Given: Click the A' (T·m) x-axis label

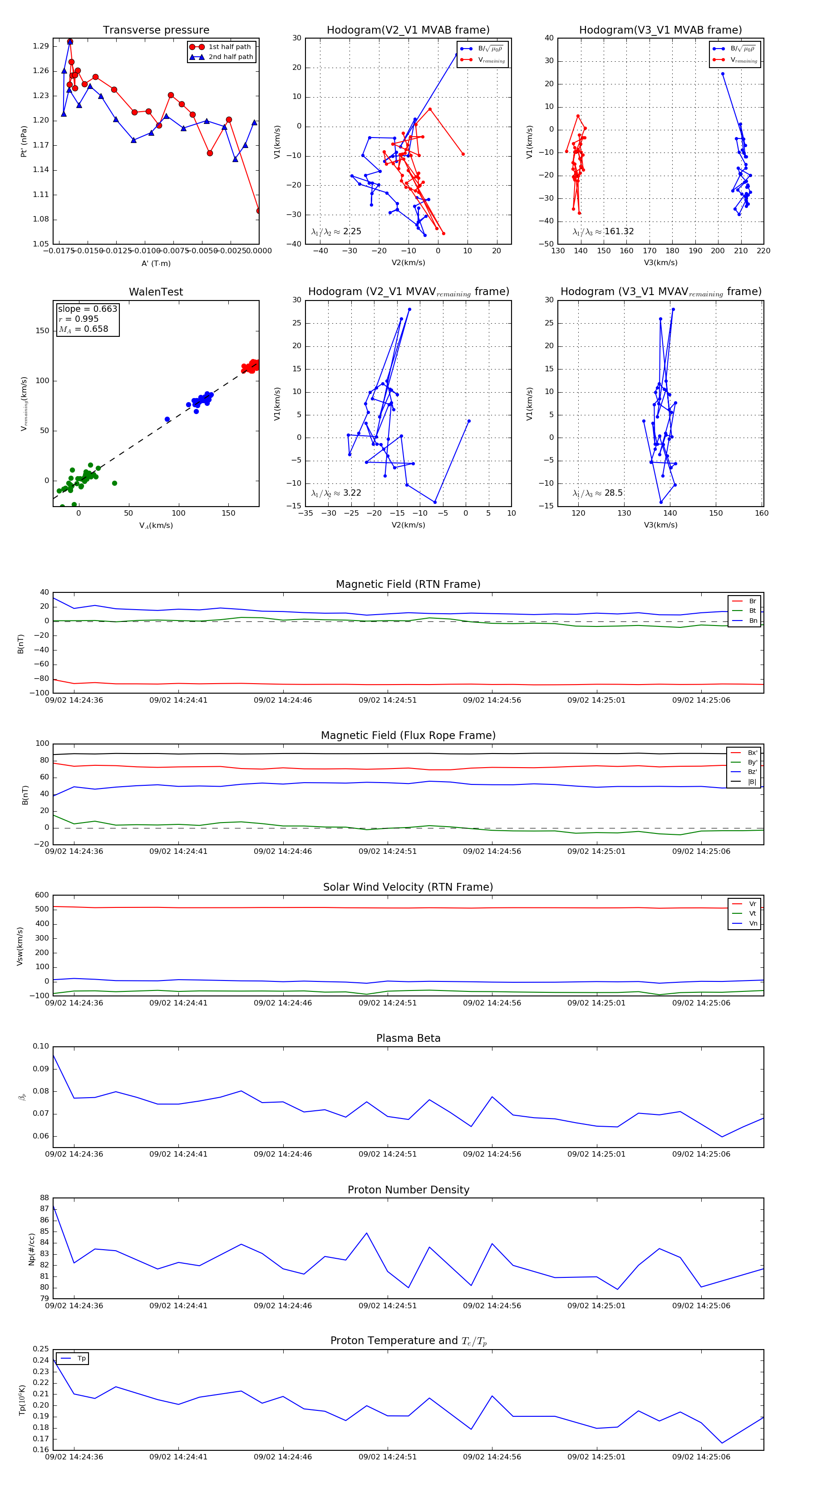Looking at the screenshot, I should coord(156,263).
